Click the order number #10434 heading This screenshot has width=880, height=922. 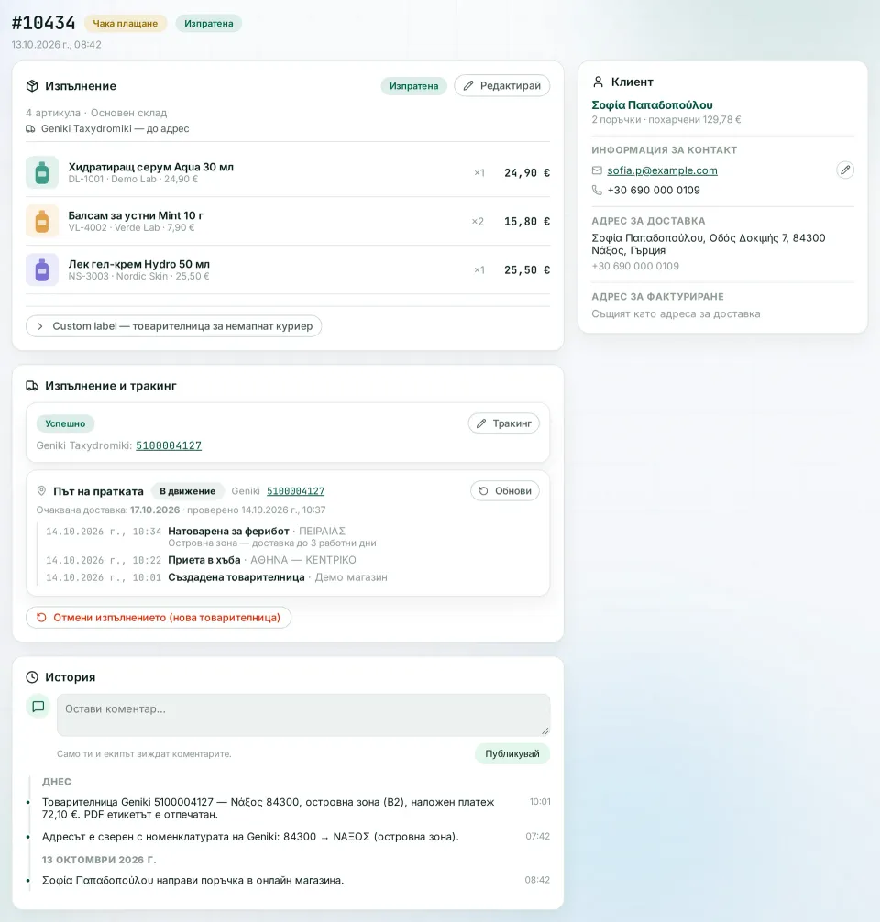43,23
